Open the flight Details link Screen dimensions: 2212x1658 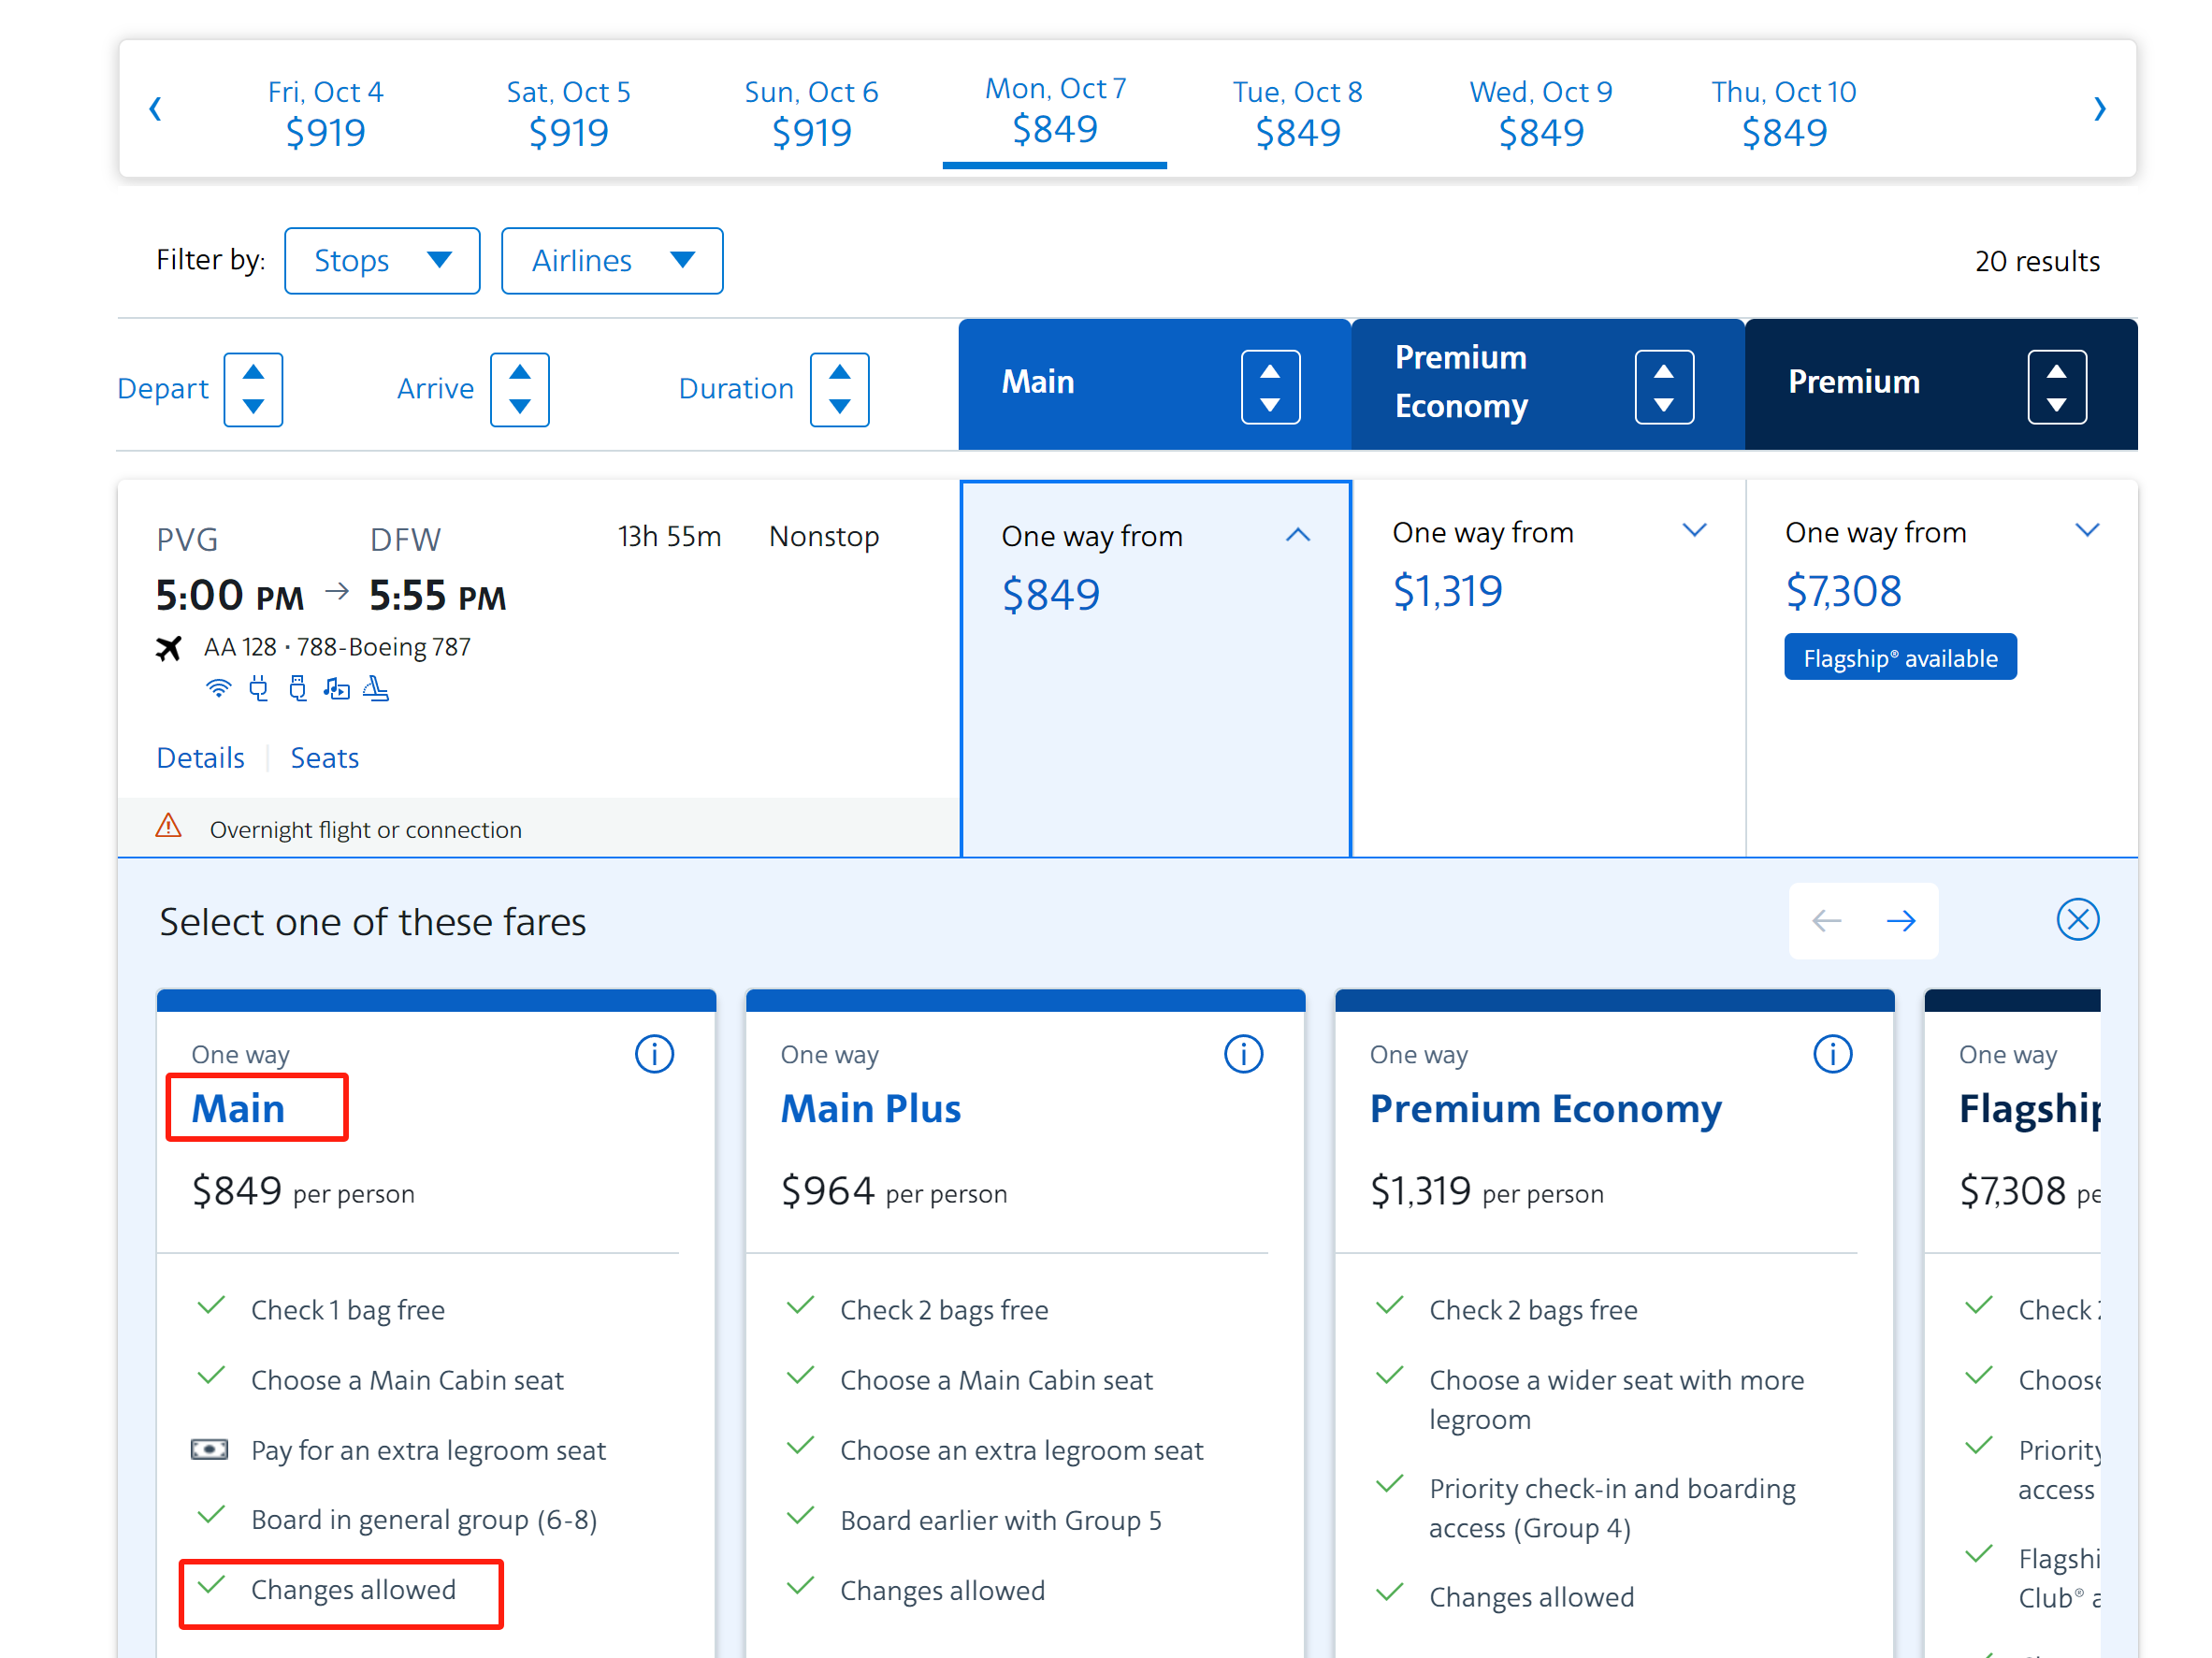200,758
